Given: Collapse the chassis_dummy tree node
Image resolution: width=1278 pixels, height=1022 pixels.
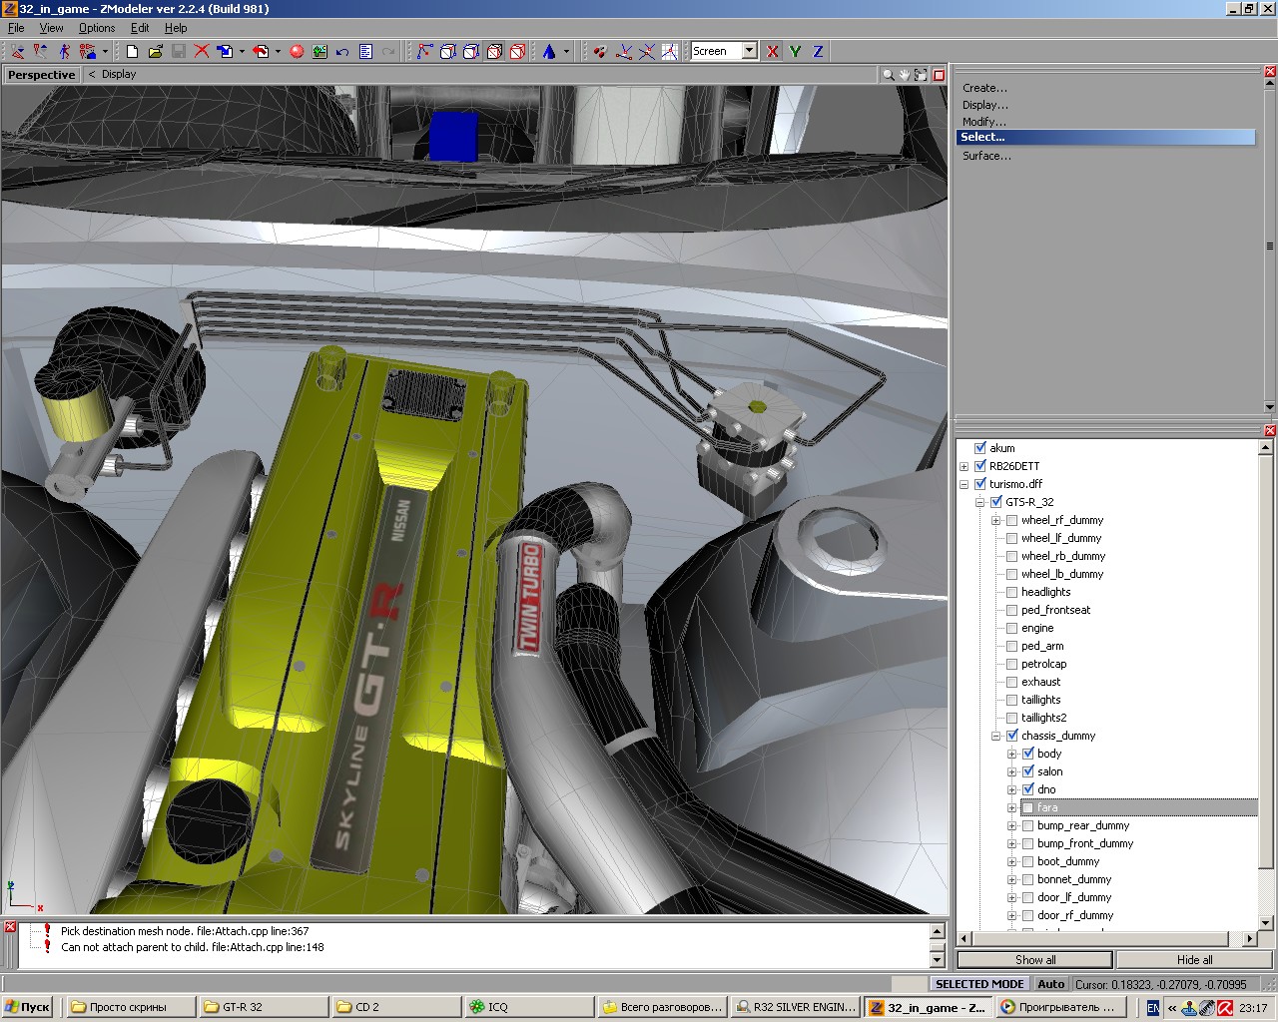Looking at the screenshot, I should coord(996,736).
